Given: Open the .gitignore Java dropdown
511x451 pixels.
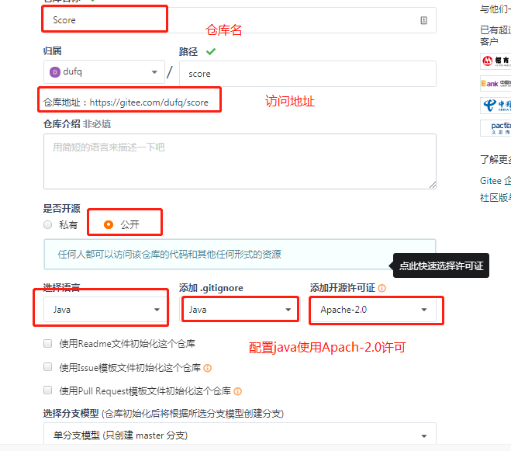Looking at the screenshot, I should pyautogui.click(x=239, y=310).
